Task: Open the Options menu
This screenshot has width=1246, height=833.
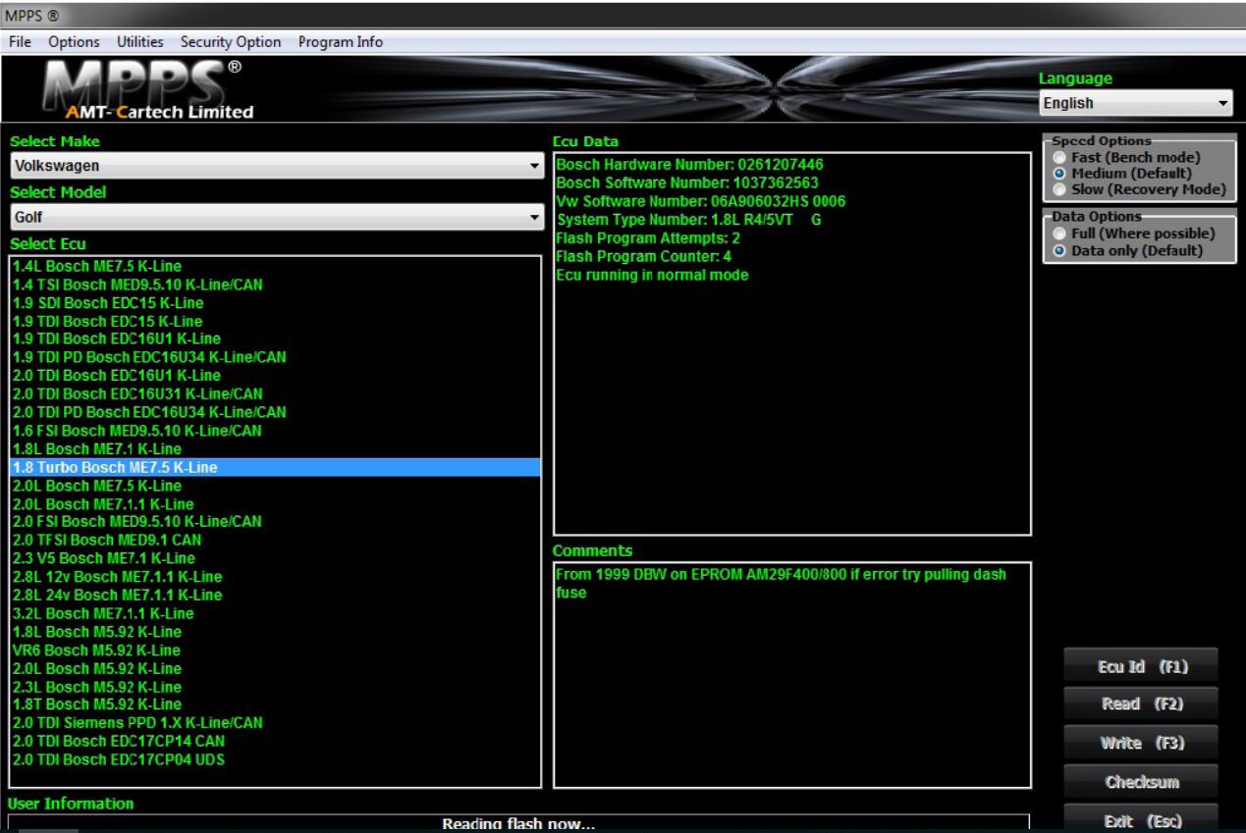Action: point(75,42)
